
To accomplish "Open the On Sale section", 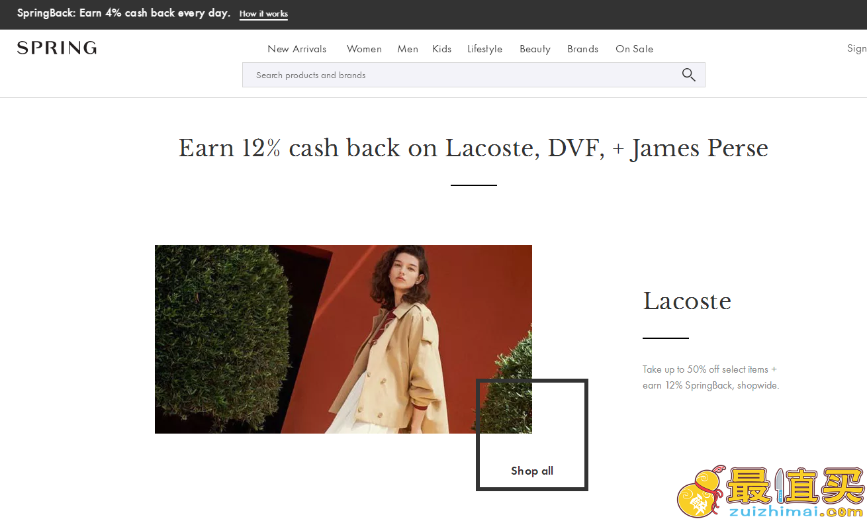I will (x=634, y=49).
